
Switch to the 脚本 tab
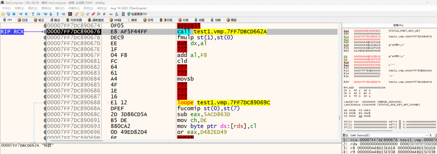[132, 20]
